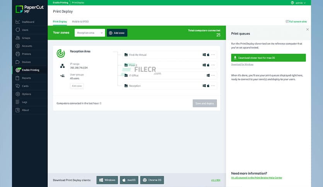
Task: Switch to the Mobile & BYOD tab
Action: 80,21
